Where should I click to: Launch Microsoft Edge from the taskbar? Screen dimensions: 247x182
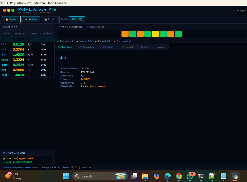[168, 176]
